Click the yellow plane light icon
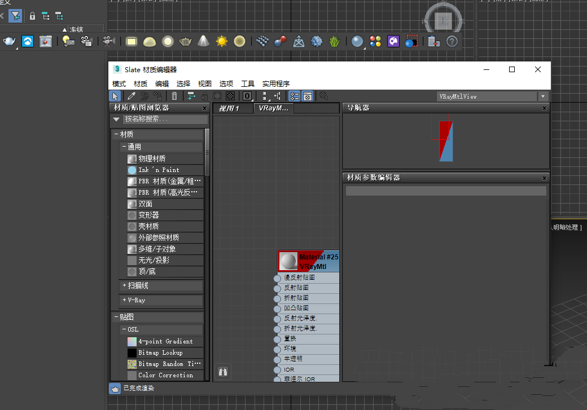Image resolution: width=587 pixels, height=410 pixels. [132, 42]
